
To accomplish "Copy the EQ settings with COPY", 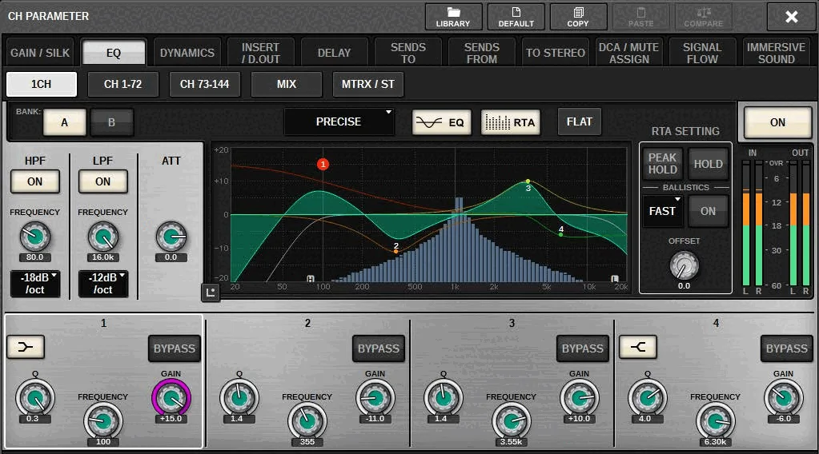I will (578, 17).
